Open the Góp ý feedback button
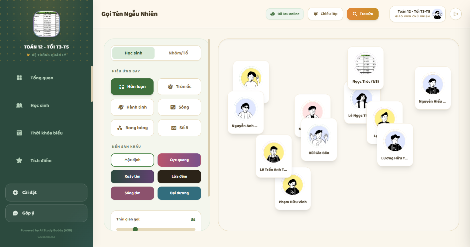This screenshot has height=247, width=470. pos(46,213)
